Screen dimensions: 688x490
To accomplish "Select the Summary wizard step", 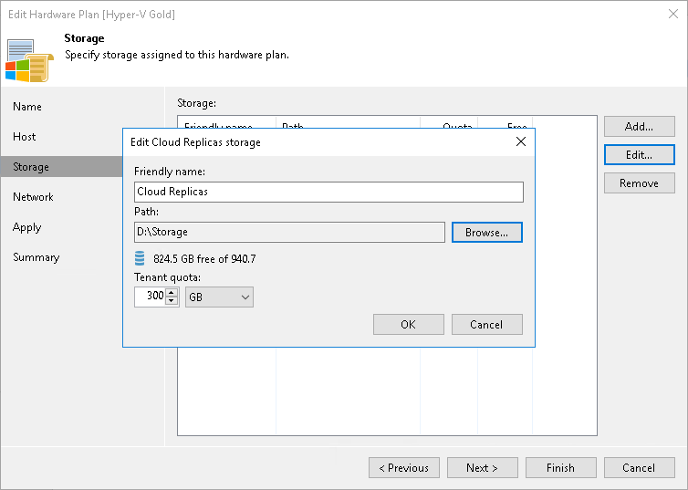I will (x=36, y=257).
